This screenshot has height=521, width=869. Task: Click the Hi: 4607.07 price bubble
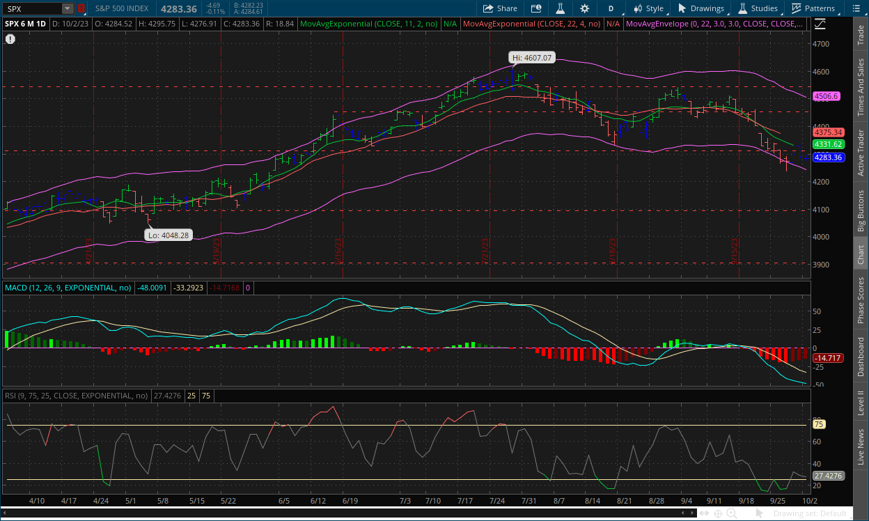pyautogui.click(x=532, y=58)
